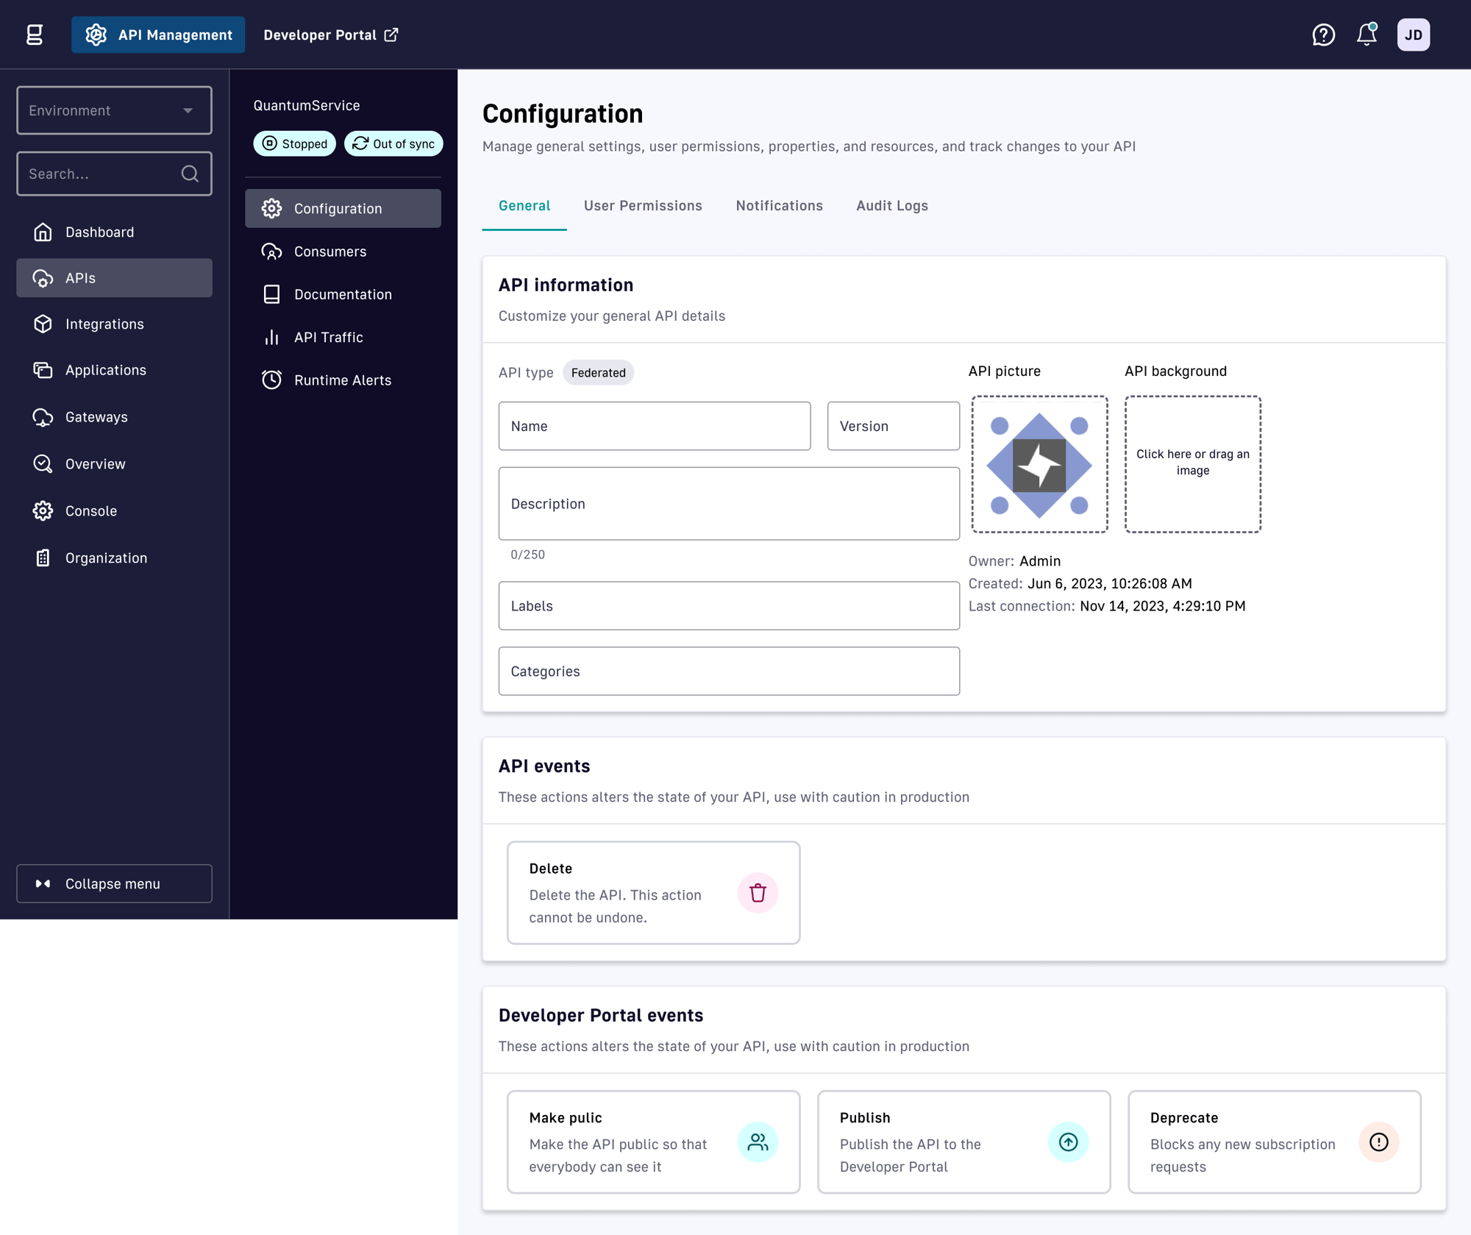Click the API background upload area
The image size is (1471, 1235).
pyautogui.click(x=1192, y=465)
